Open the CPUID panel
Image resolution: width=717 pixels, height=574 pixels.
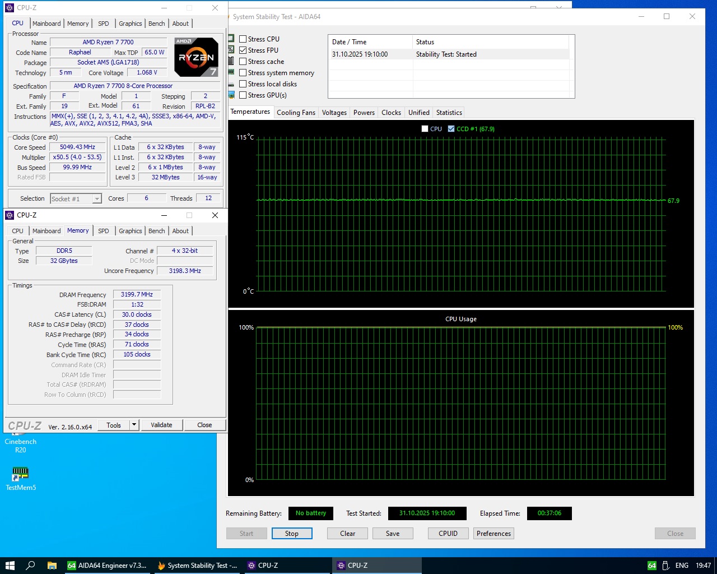pos(448,534)
